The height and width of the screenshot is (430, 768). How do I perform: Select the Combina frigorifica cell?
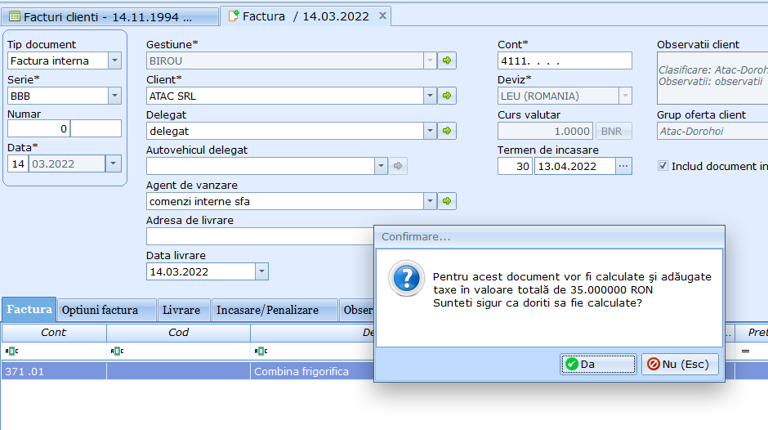pyautogui.click(x=312, y=371)
